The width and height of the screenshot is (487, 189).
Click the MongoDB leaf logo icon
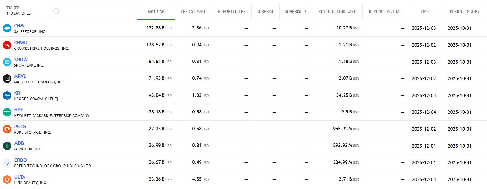point(7,146)
